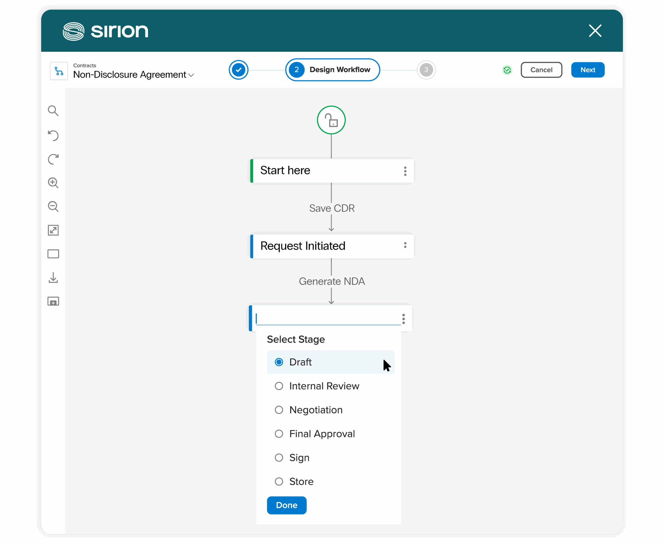This screenshot has width=664, height=544.
Task: Click the expand to fullscreen icon
Action: tap(53, 230)
